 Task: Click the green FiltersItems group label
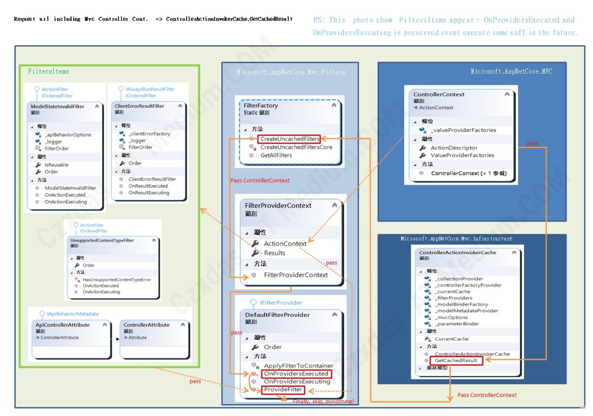pos(48,71)
